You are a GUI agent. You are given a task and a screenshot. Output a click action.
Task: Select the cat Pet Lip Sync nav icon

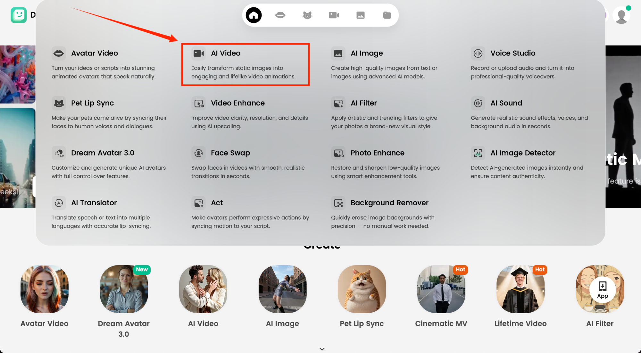click(x=307, y=15)
